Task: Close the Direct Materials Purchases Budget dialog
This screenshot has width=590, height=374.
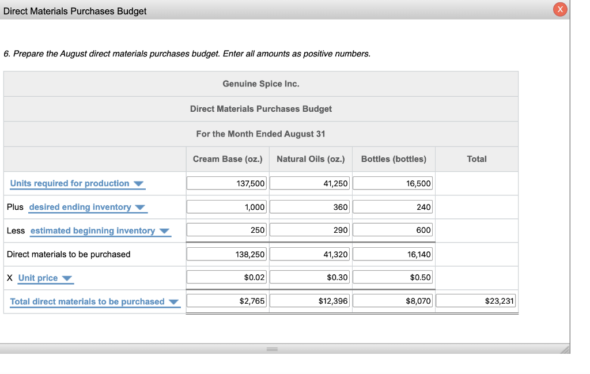Action: tap(560, 9)
